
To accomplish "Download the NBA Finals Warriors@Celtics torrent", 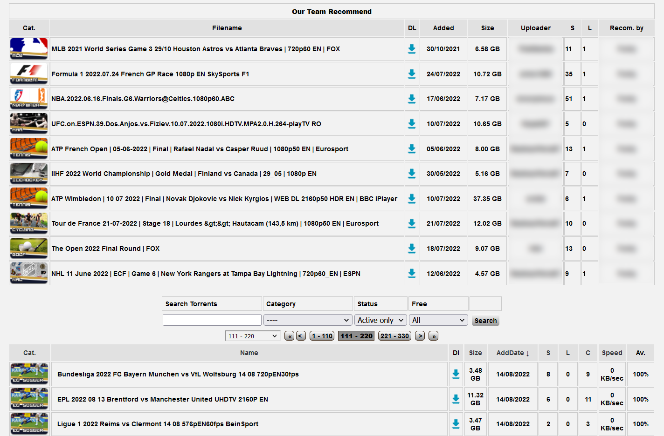I will click(412, 99).
